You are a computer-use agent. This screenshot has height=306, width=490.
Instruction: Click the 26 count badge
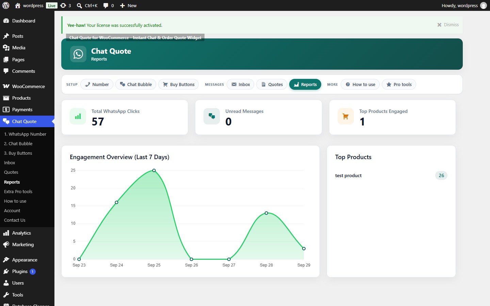441,175
